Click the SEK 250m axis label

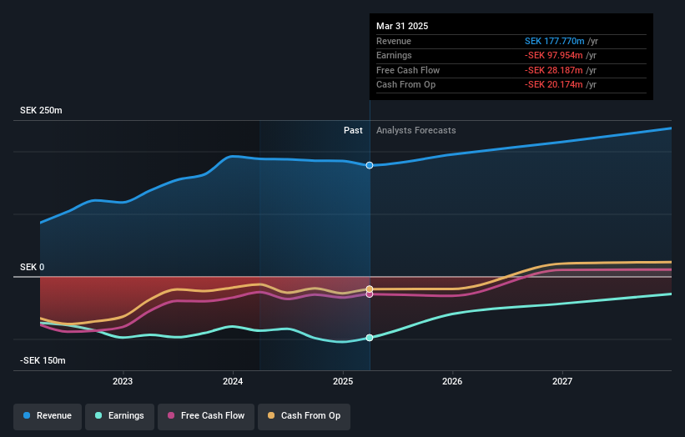[x=41, y=110]
